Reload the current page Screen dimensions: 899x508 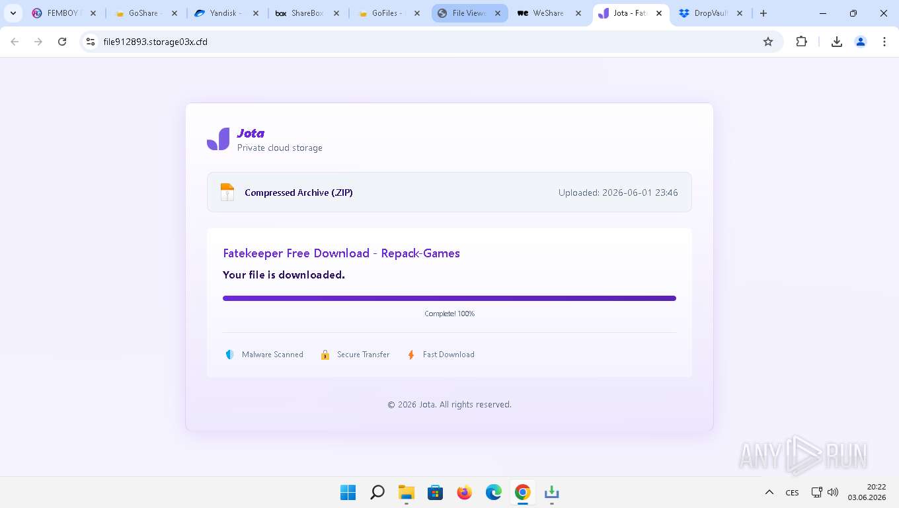[x=62, y=42]
